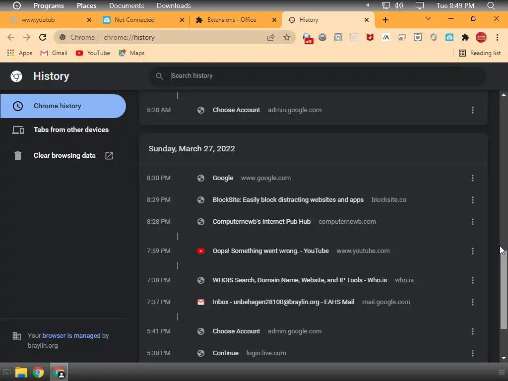Open Chrome's three-dot menu
Viewport: 508px width, 381px height.
pyautogui.click(x=497, y=37)
